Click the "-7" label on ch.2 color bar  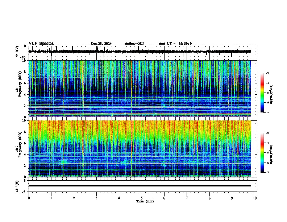267,173
